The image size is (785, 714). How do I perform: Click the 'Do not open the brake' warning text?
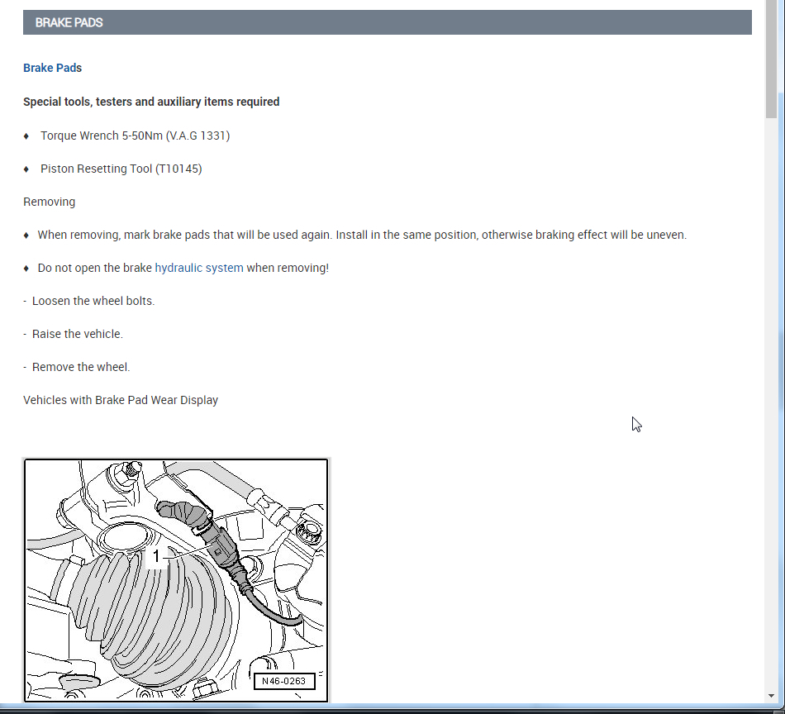[x=183, y=268]
